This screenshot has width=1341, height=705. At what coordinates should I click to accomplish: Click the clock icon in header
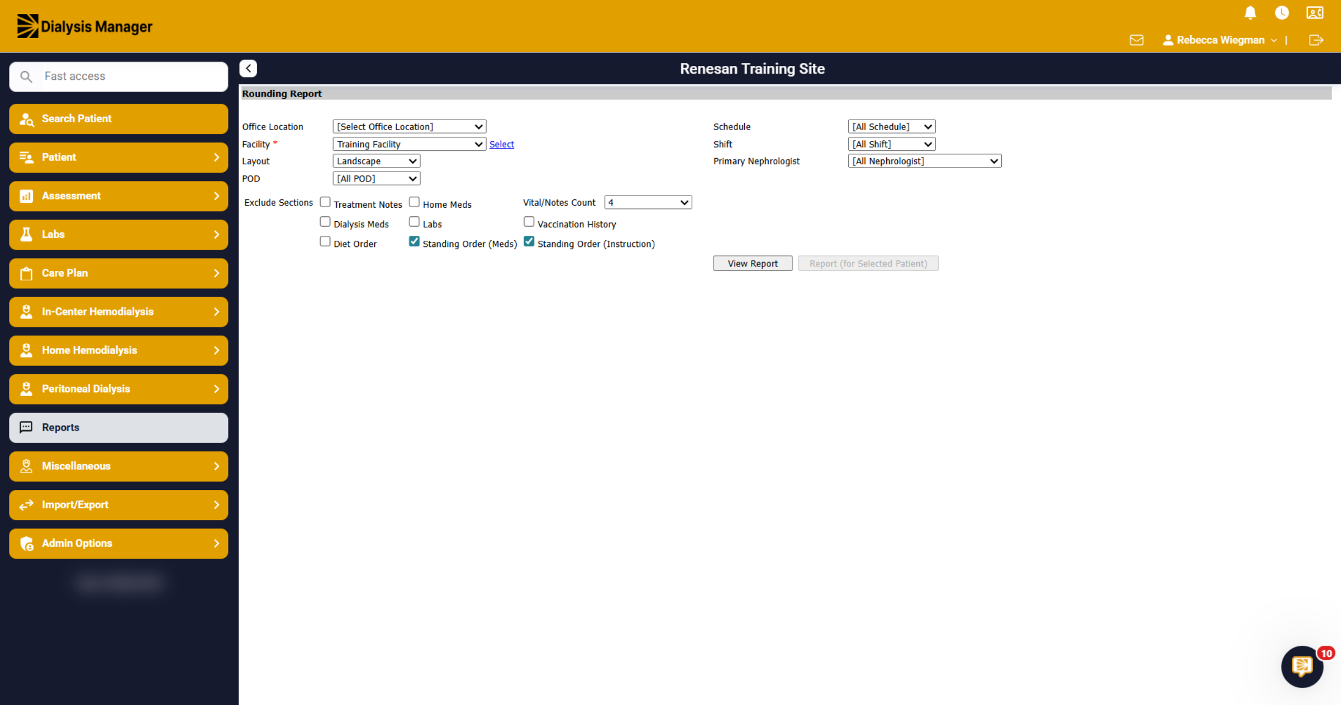pyautogui.click(x=1282, y=13)
